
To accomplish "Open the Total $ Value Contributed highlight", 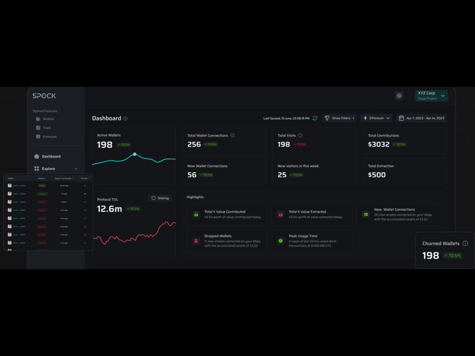I will tap(227, 215).
